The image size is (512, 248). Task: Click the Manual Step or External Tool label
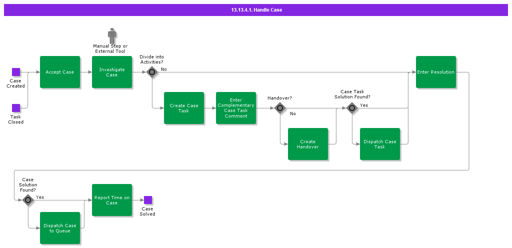point(110,49)
